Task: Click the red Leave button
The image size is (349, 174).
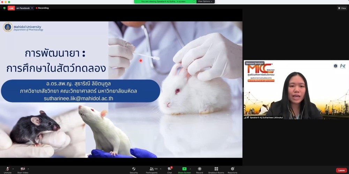Action: click(341, 170)
